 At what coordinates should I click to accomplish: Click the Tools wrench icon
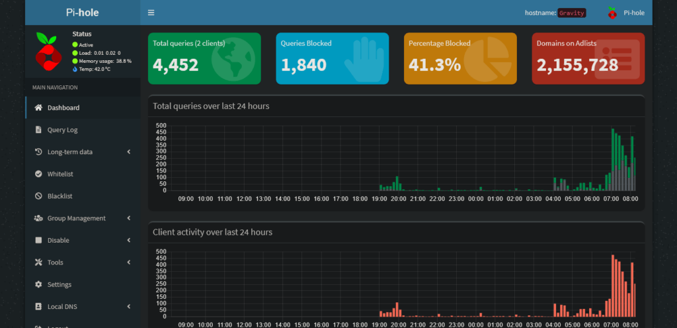pyautogui.click(x=38, y=263)
